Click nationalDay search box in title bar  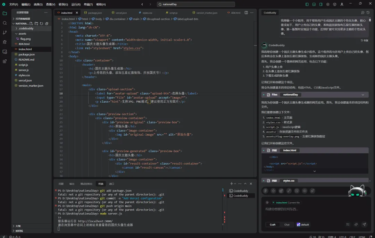(196, 4)
